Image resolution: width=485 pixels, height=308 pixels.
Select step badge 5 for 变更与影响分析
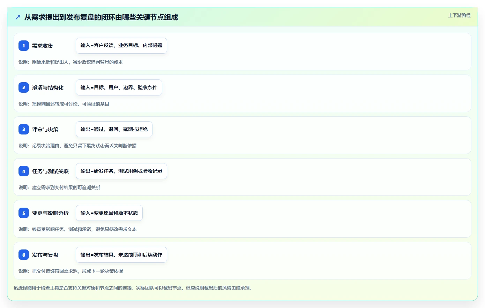[24, 213]
